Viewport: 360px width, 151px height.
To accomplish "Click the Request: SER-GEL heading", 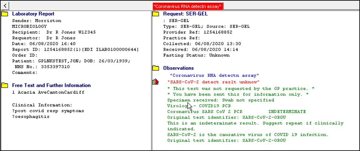I will click(185, 14).
